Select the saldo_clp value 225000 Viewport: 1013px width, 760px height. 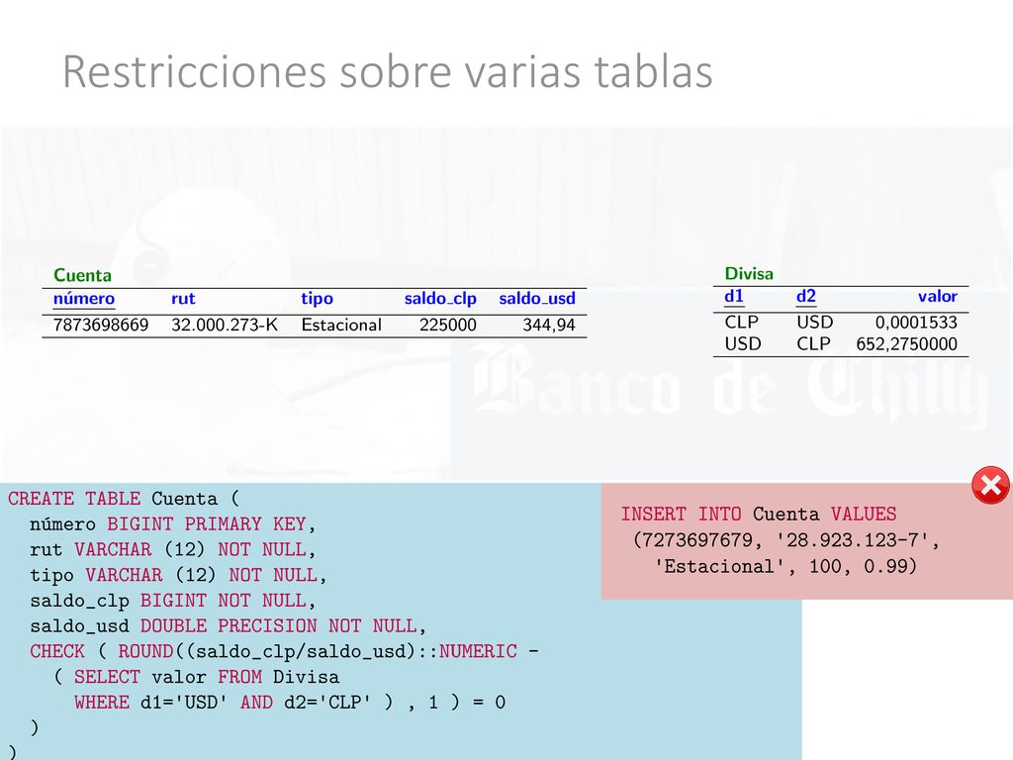tap(448, 325)
